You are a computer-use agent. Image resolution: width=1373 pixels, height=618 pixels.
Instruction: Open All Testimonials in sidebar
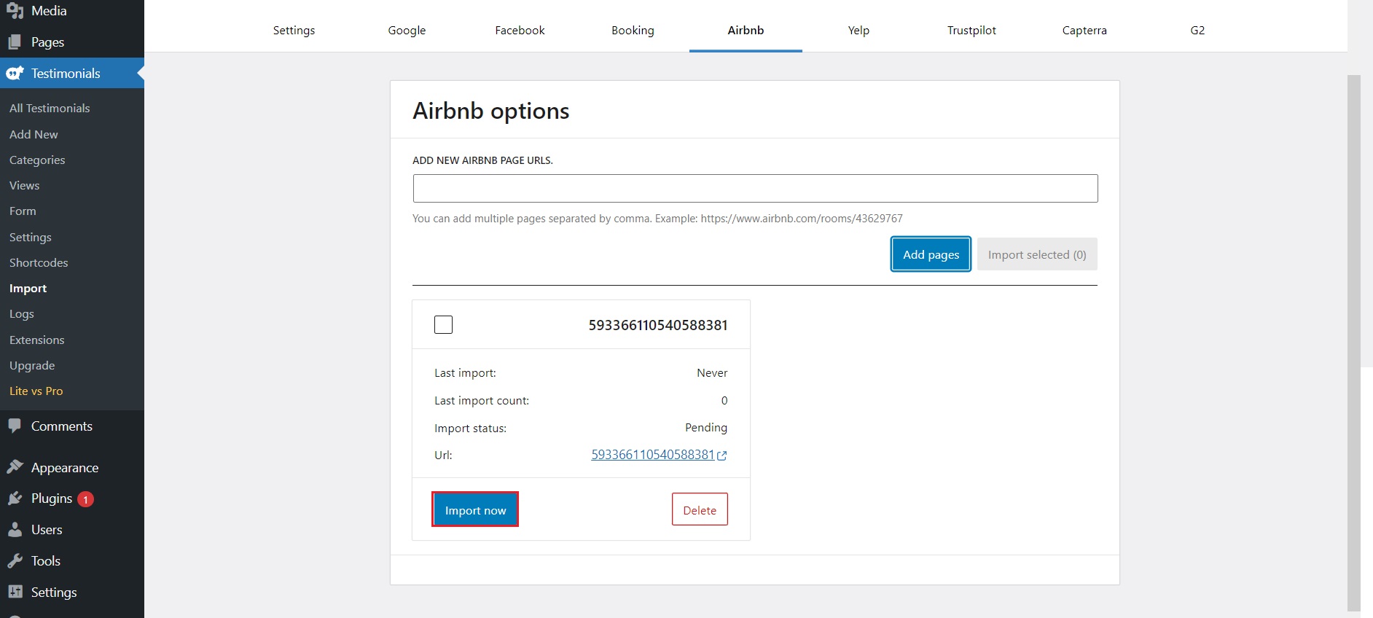click(50, 108)
